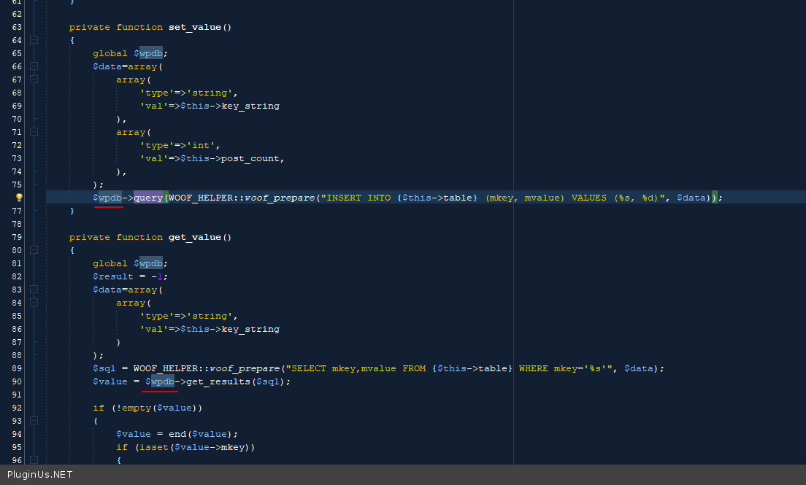
Task: Click the get_value function name
Action: [x=195, y=237]
